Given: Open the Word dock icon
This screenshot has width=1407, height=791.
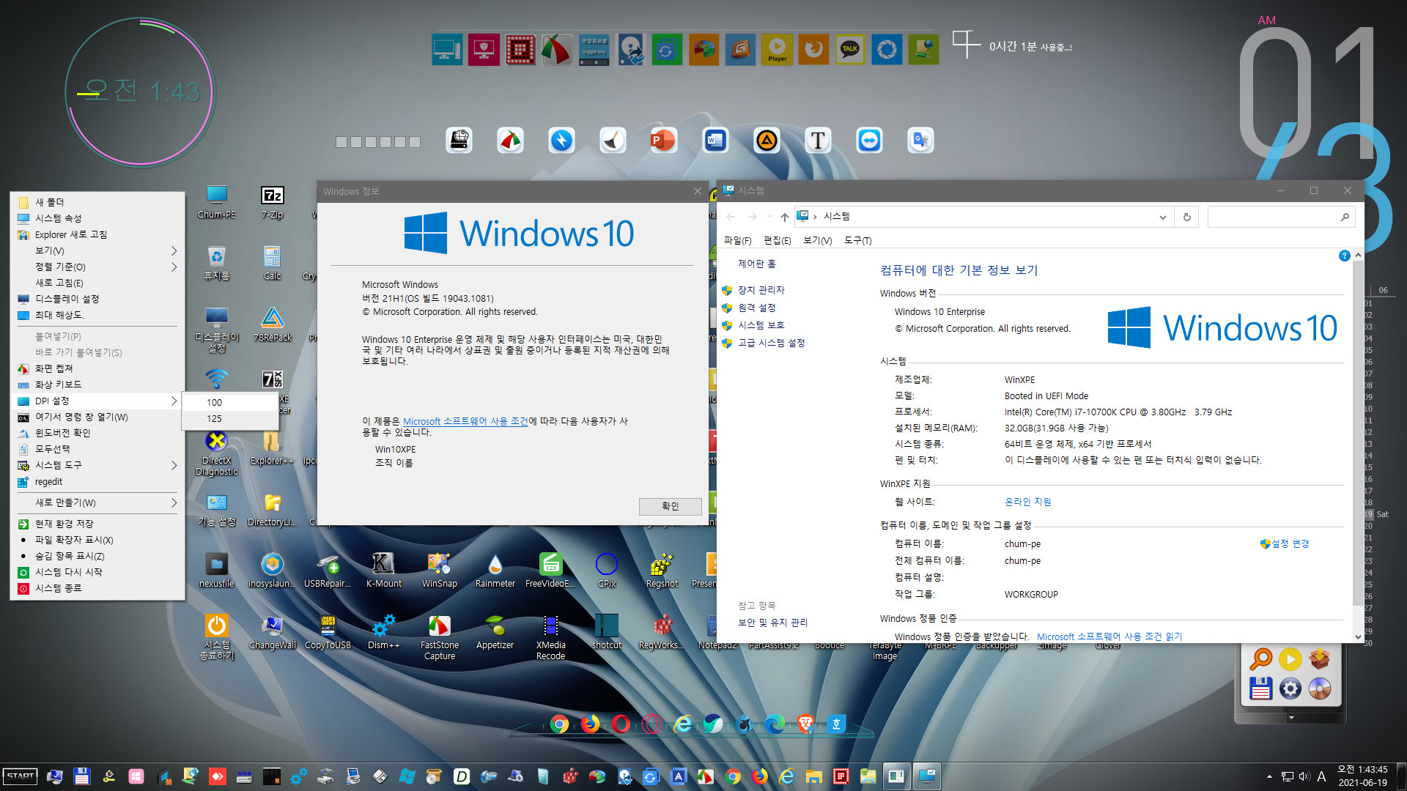Looking at the screenshot, I should tap(715, 140).
